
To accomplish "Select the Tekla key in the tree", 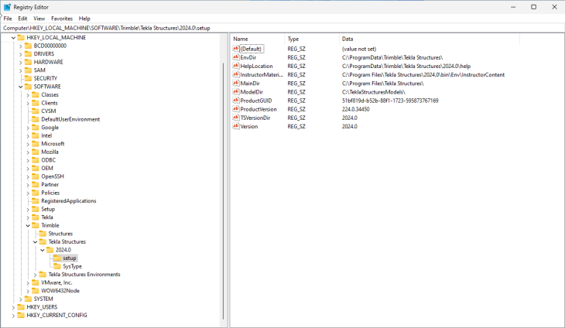I will click(x=47, y=217).
